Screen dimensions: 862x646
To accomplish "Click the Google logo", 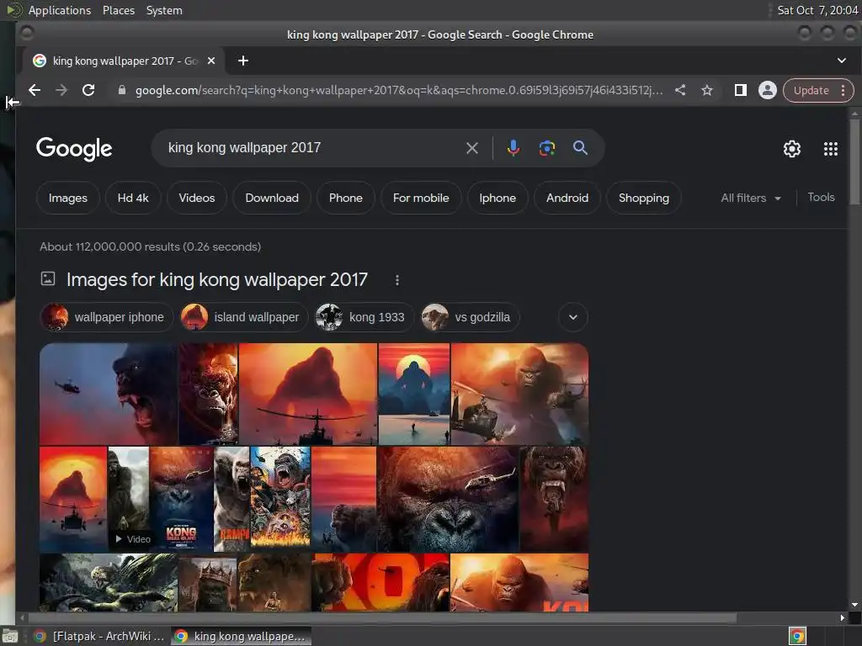I will pos(74,148).
